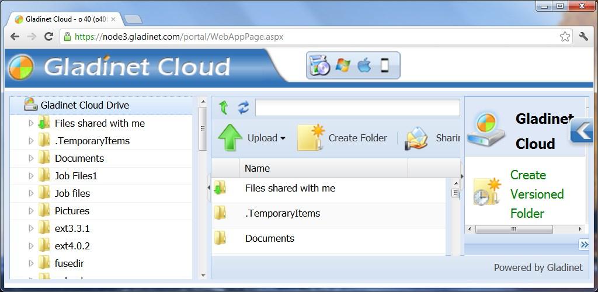The image size is (598, 292).
Task: Go up one folder level with green arrow
Action: tap(224, 107)
